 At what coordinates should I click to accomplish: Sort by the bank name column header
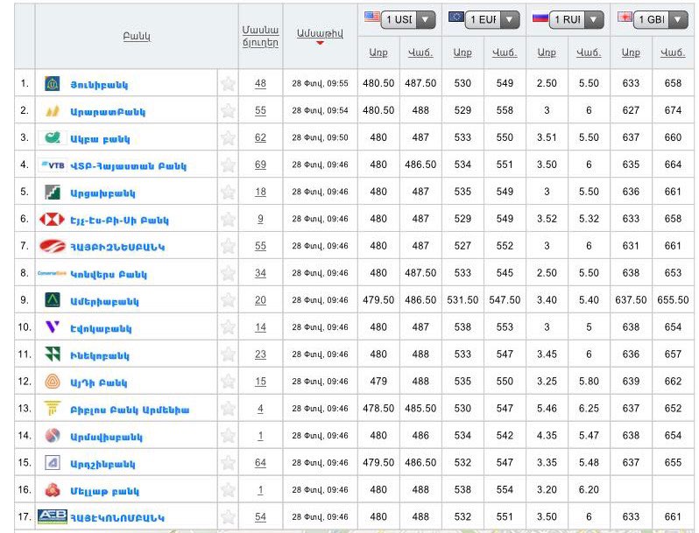tap(137, 36)
